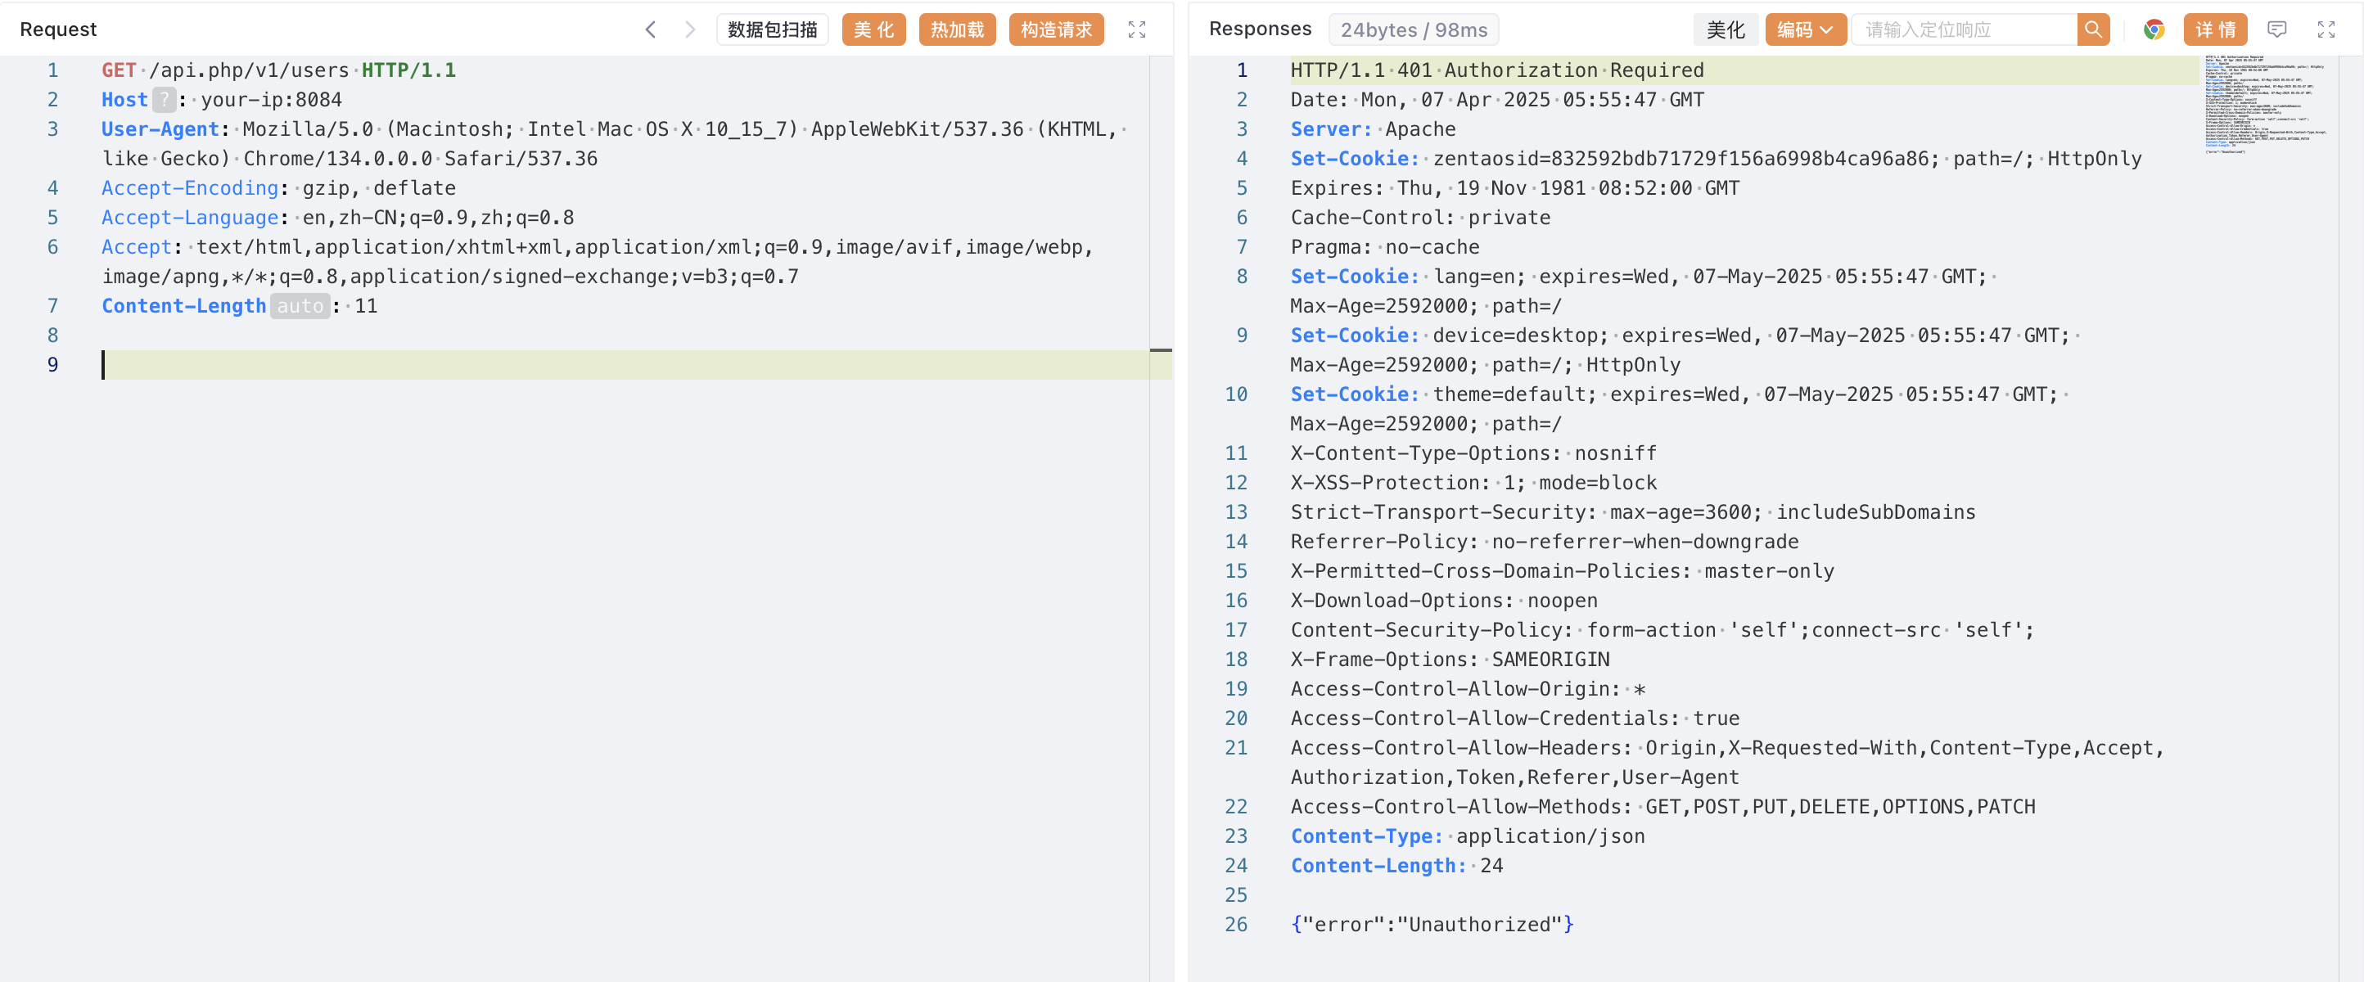Click the orange search magnifier icon
Image resolution: width=2364 pixels, height=982 pixels.
point(2092,29)
